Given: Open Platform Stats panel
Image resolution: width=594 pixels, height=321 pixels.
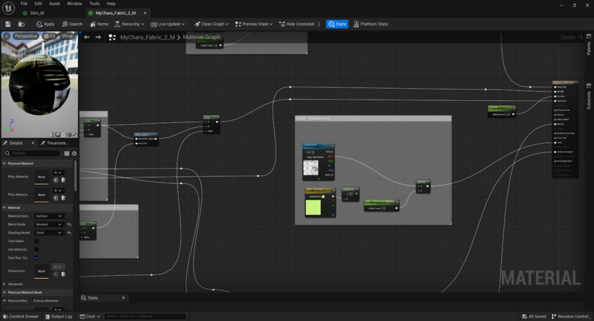Looking at the screenshot, I should tap(370, 24).
